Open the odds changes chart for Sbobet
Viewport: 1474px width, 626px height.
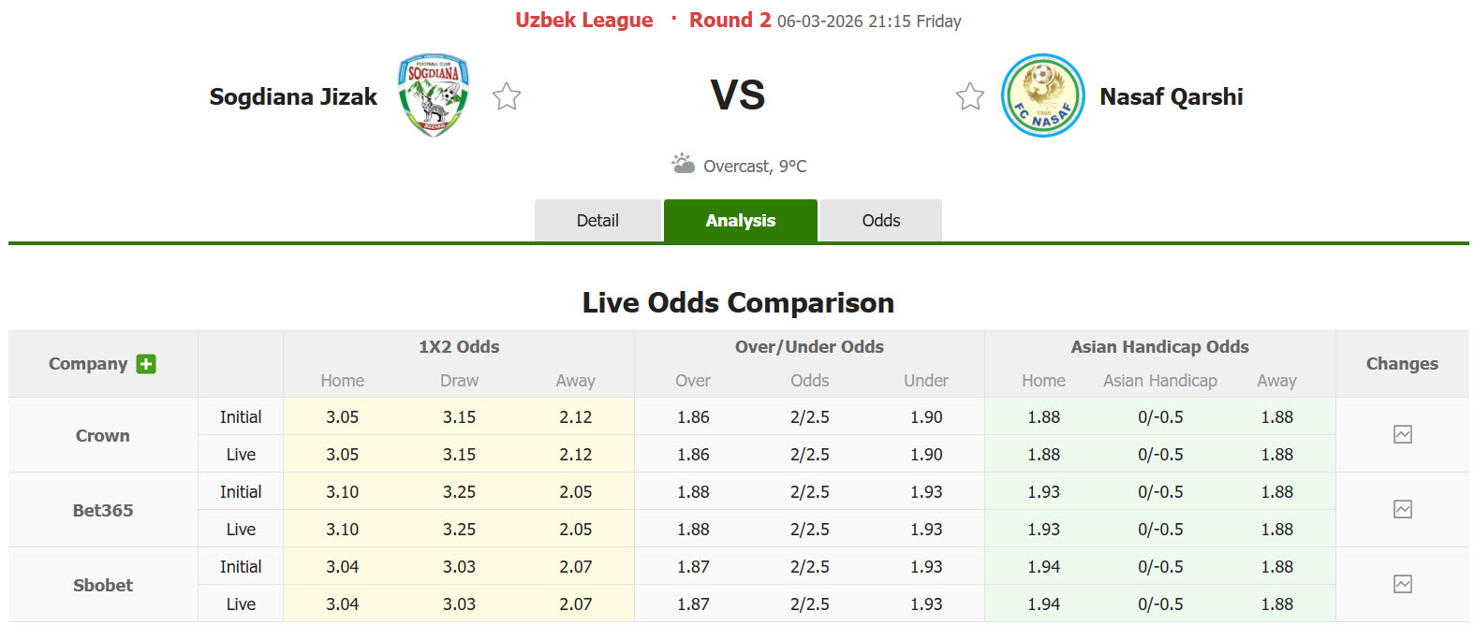[x=1402, y=585]
